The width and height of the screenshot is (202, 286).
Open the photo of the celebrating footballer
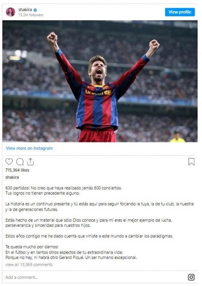point(100,81)
